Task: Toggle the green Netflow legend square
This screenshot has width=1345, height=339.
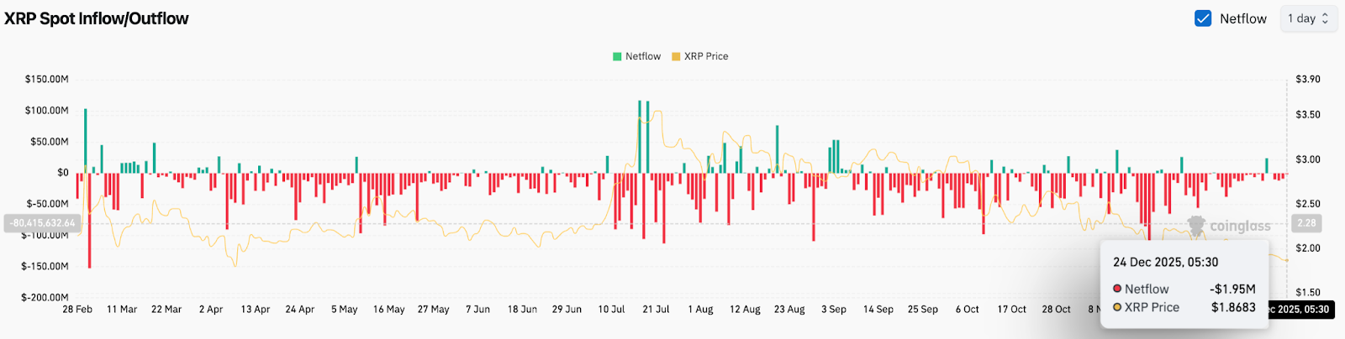Action: [617, 56]
